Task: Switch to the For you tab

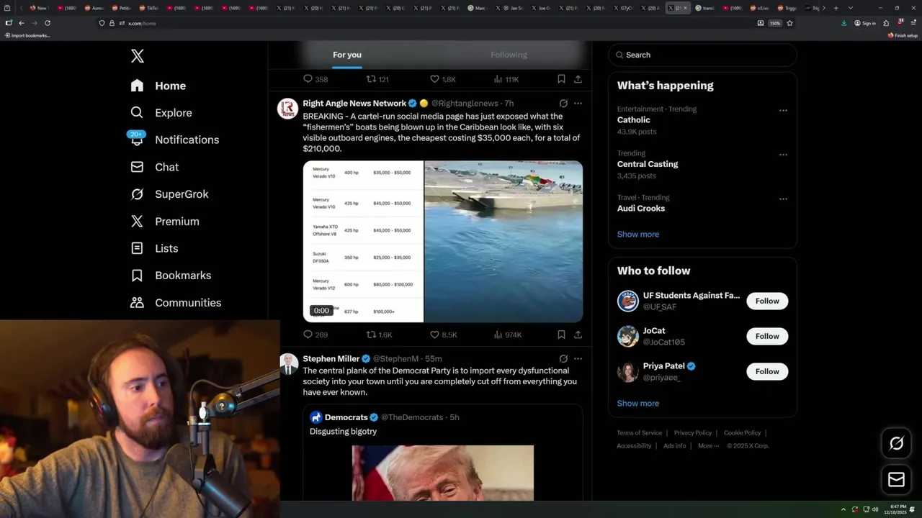Action: coord(347,55)
